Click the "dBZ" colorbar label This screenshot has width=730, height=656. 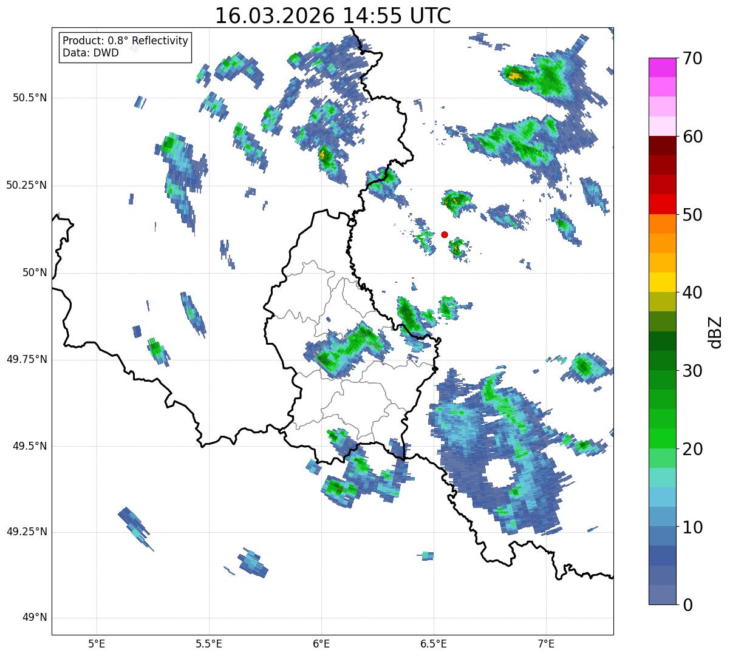(715, 331)
